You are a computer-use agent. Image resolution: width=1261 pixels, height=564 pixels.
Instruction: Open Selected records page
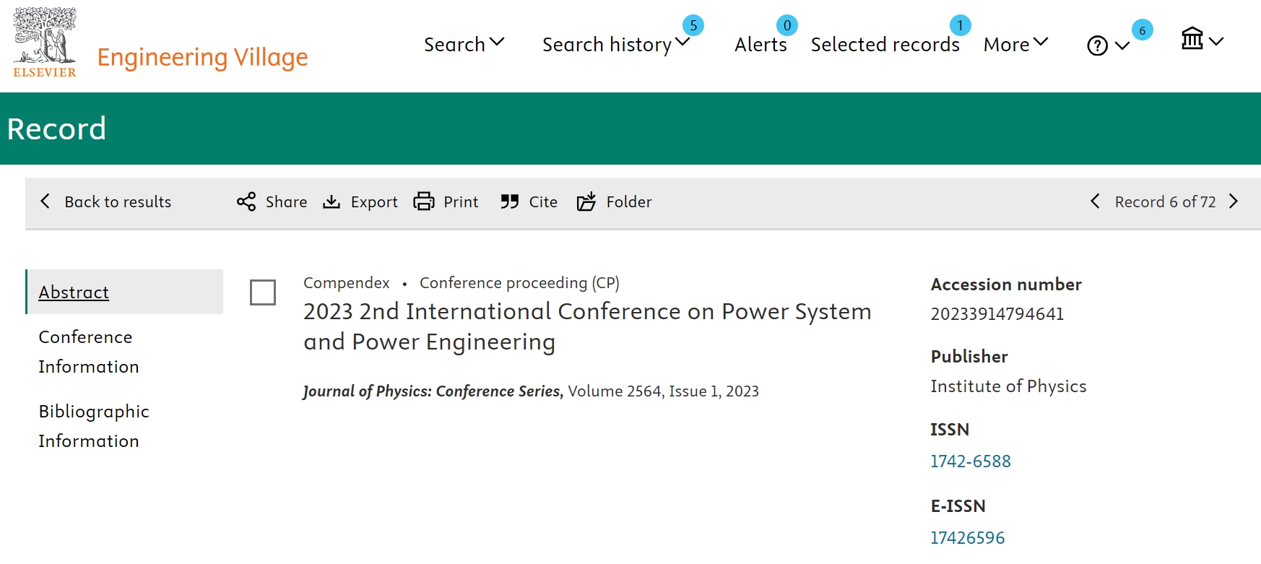885,44
